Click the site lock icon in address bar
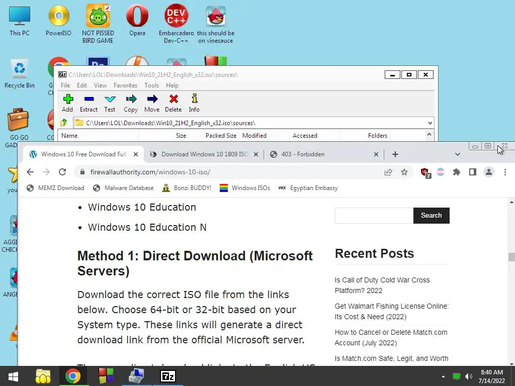The image size is (515, 386). (82, 172)
